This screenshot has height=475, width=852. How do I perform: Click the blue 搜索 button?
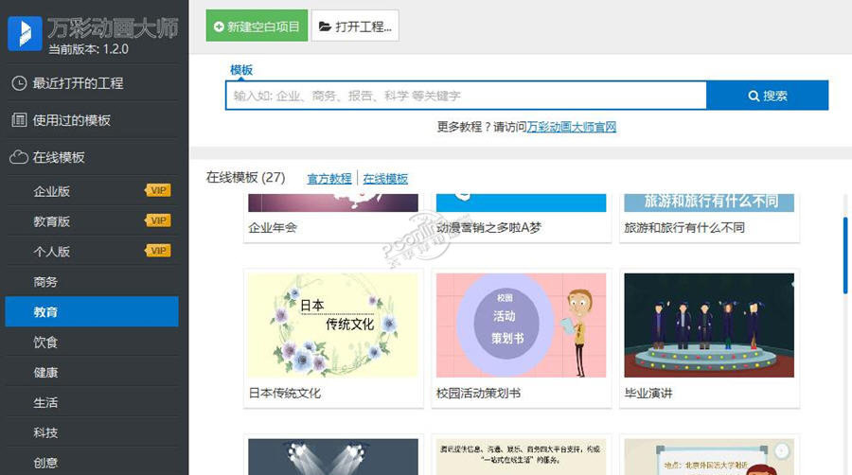click(x=767, y=96)
